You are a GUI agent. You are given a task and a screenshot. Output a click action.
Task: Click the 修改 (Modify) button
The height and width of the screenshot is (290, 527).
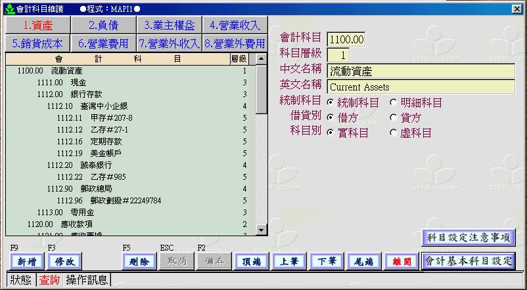coord(64,261)
